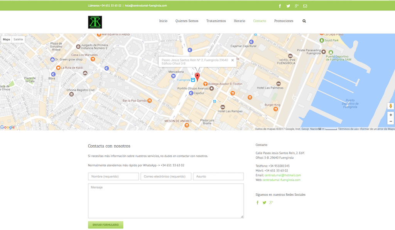Screen dimensions: 395x230
Task: Zoom in on the map with the plus button
Action: (390, 115)
